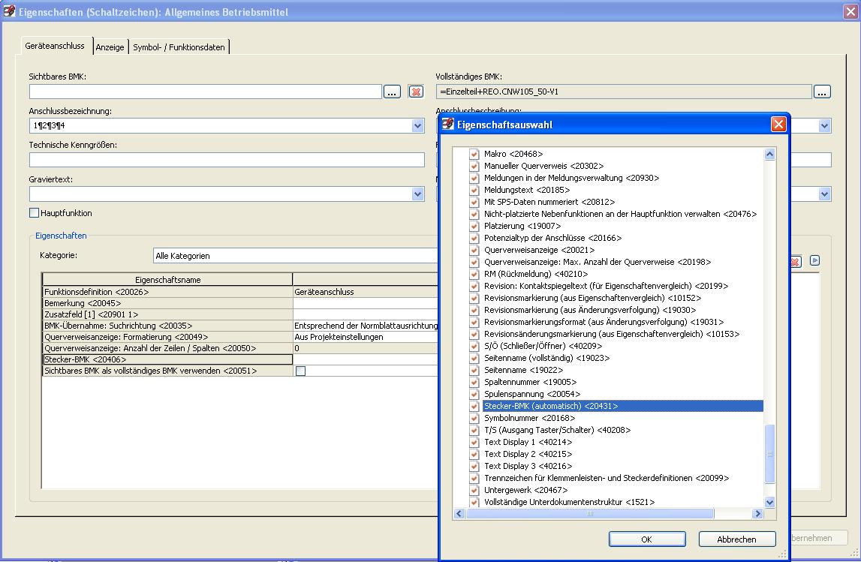Click the Technische Kenngrößen input field
The width and height of the screenshot is (861, 562).
(x=227, y=160)
